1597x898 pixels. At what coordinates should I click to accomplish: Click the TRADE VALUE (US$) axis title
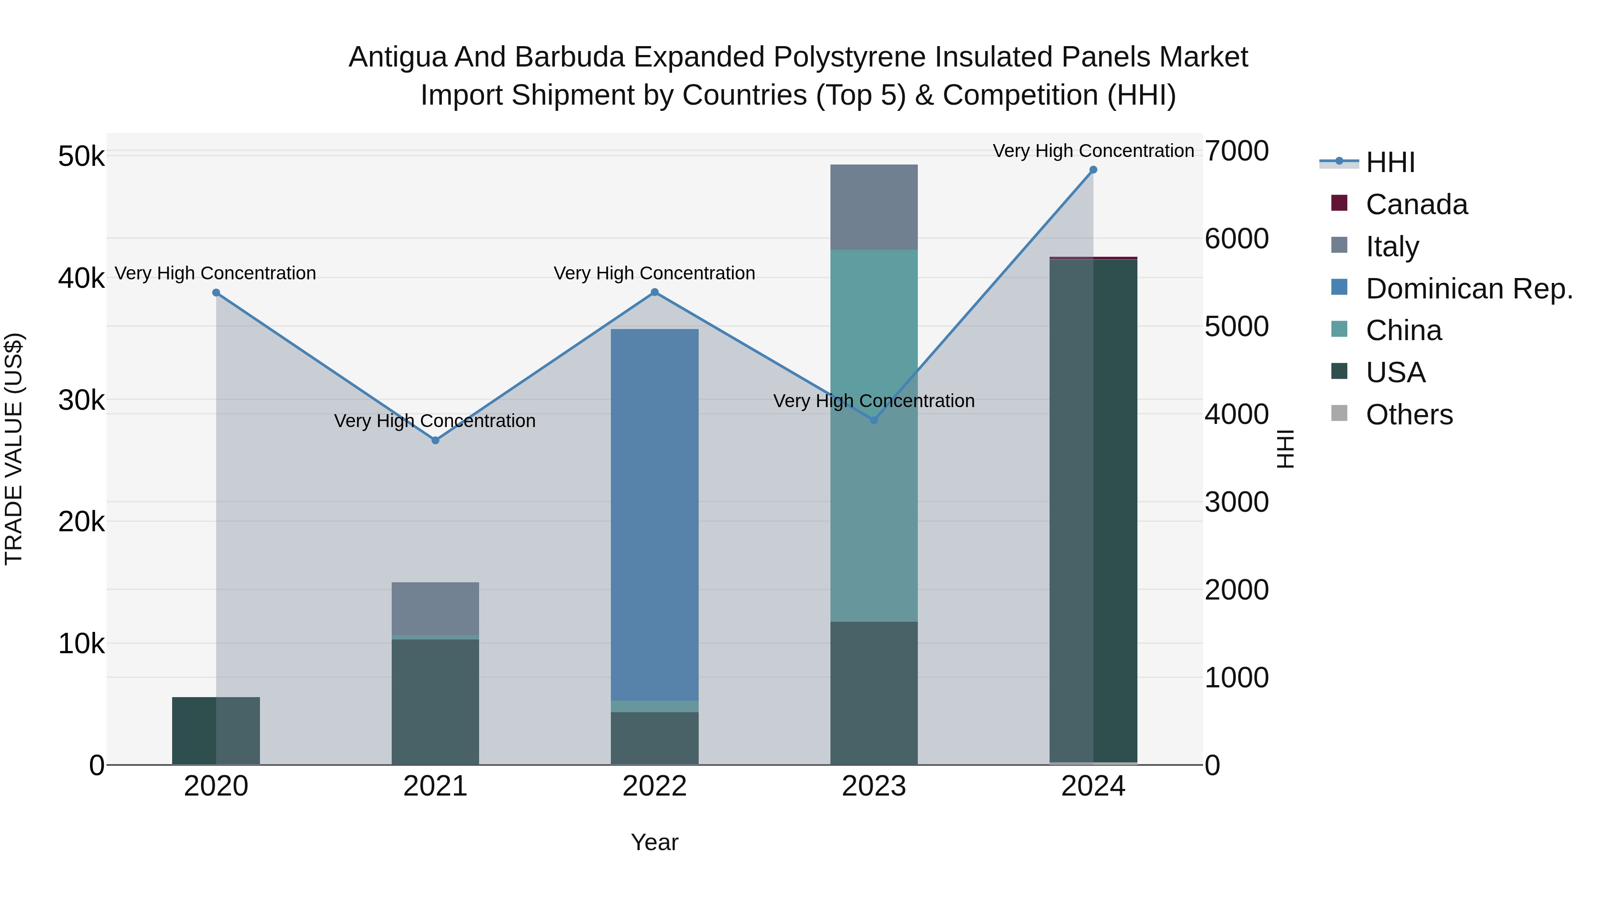point(14,449)
